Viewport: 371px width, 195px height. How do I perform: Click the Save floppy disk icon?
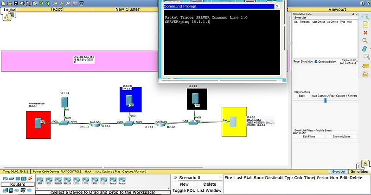tap(16, 3)
